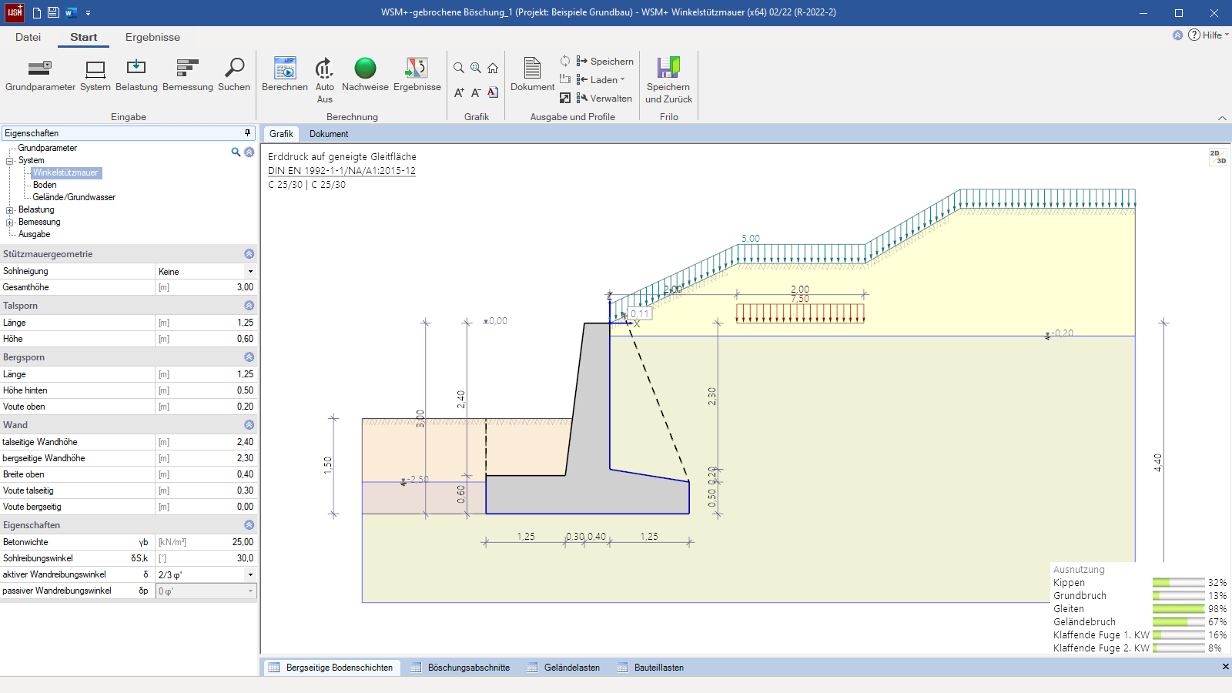Click the export arrow icon near Verwalten
Image resolution: width=1232 pixels, height=693 pixels.
(565, 98)
